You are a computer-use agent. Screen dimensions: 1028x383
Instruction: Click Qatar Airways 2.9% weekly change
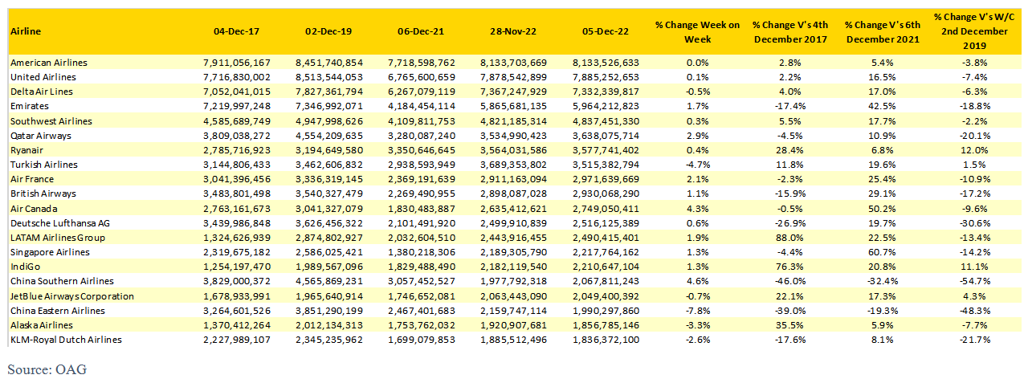(698, 136)
